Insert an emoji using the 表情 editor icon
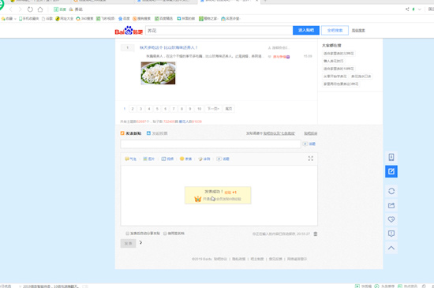This screenshot has height=288, width=434. 185,159
